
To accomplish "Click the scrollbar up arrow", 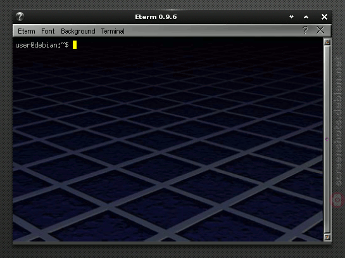I will pos(327,42).
